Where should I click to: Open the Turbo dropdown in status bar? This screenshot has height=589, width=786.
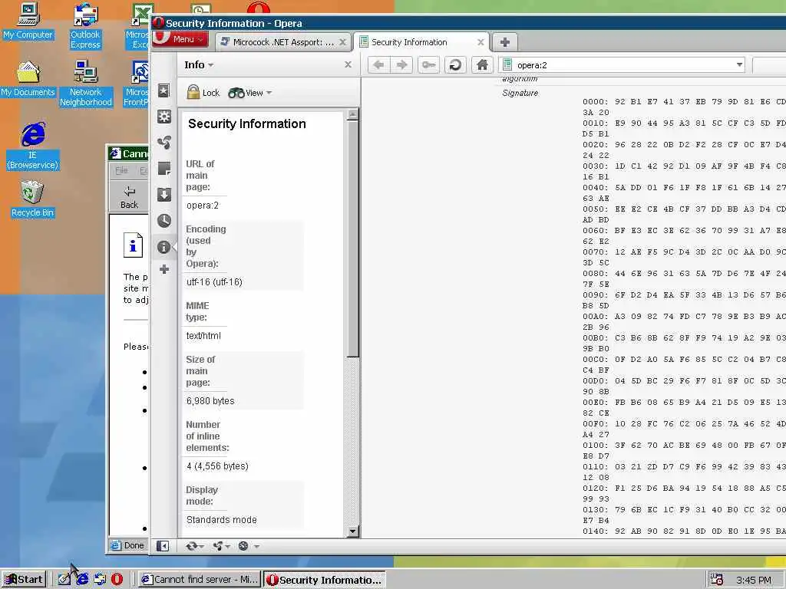(248, 546)
